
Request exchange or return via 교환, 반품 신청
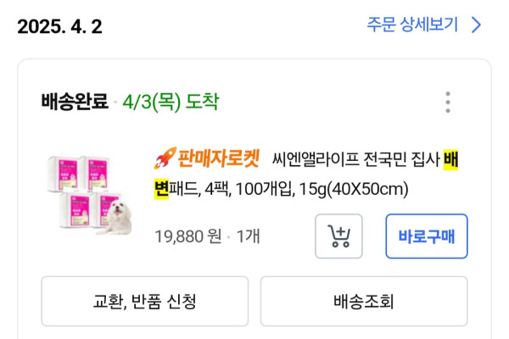[145, 301]
